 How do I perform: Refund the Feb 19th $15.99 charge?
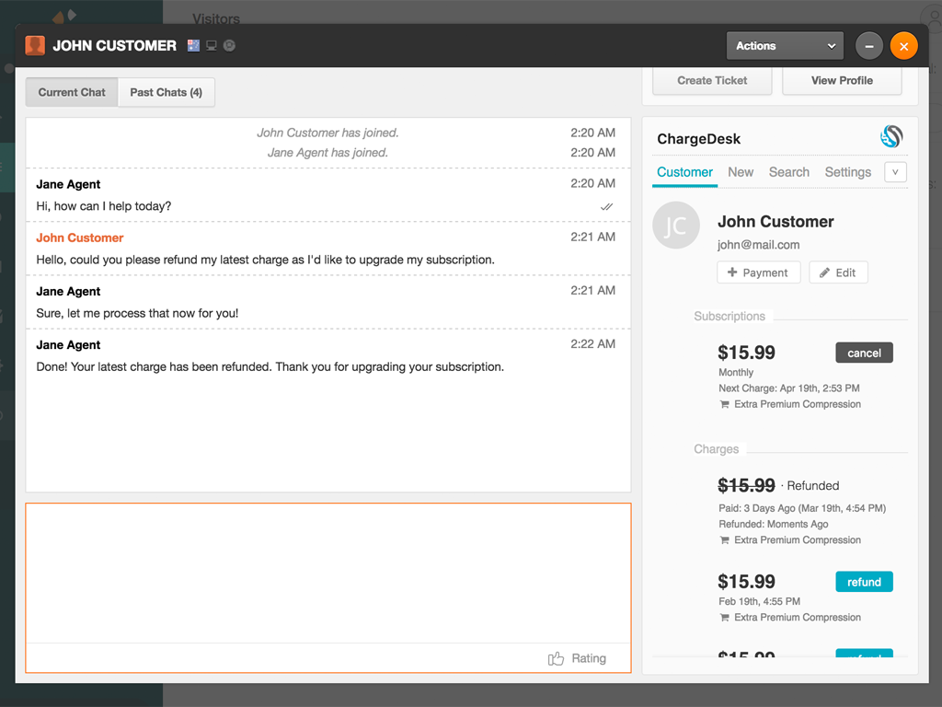coord(864,582)
